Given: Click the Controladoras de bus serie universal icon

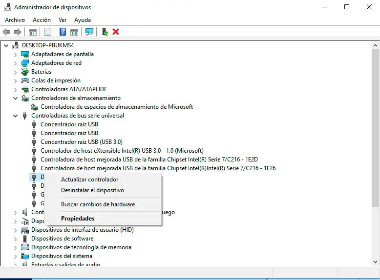Looking at the screenshot, I should pos(24,116).
